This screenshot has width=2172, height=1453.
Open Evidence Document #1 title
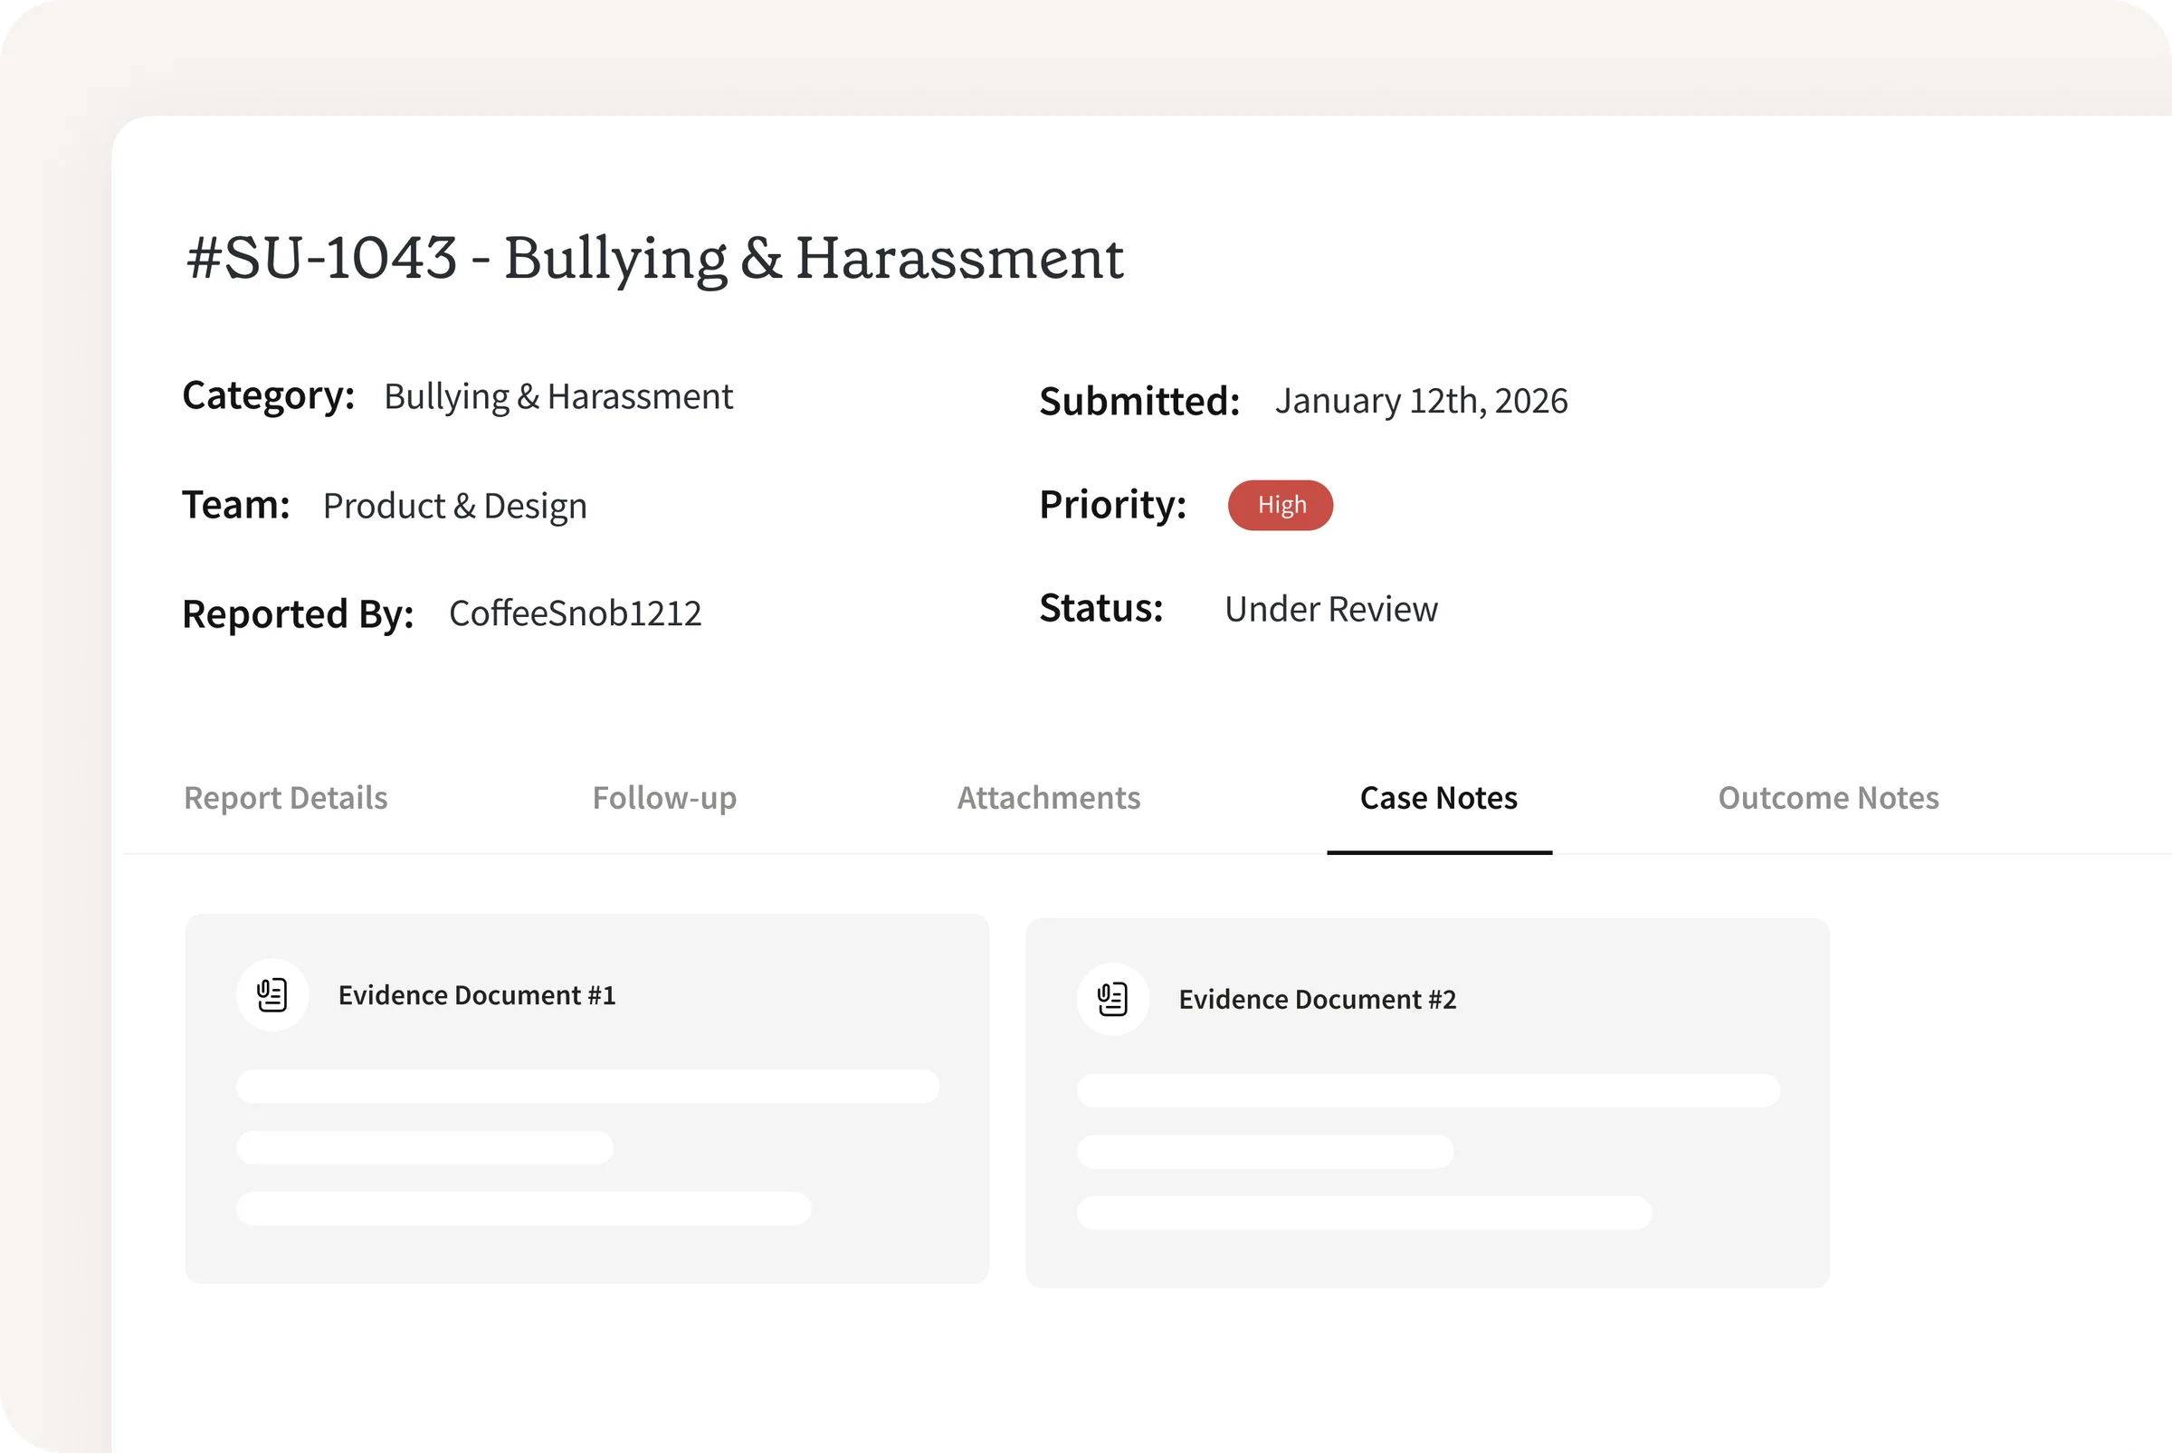[477, 994]
